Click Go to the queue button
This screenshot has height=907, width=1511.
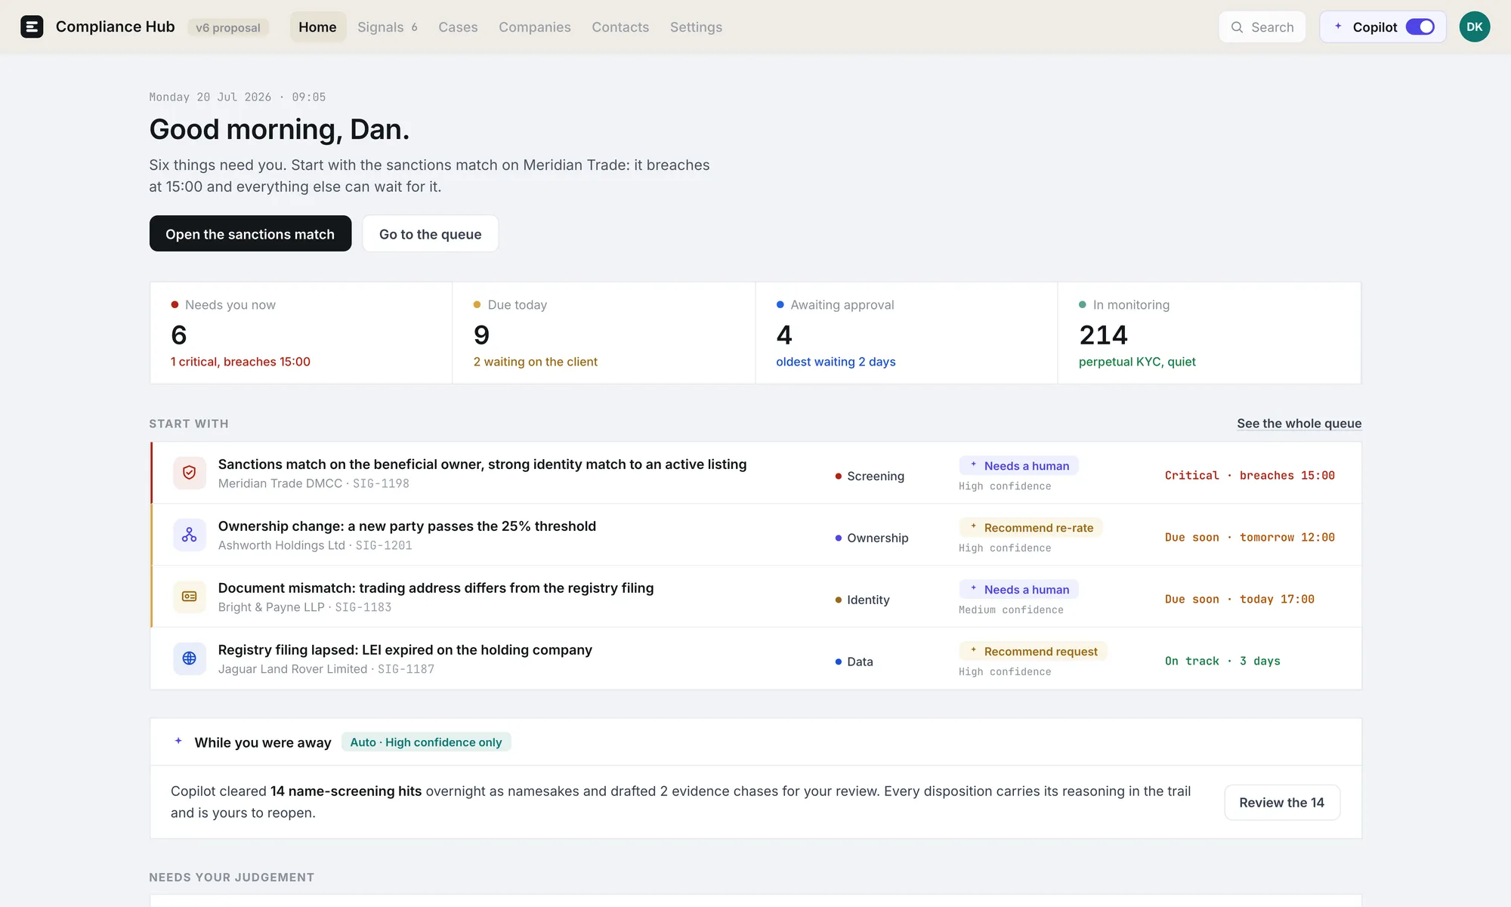[430, 234]
